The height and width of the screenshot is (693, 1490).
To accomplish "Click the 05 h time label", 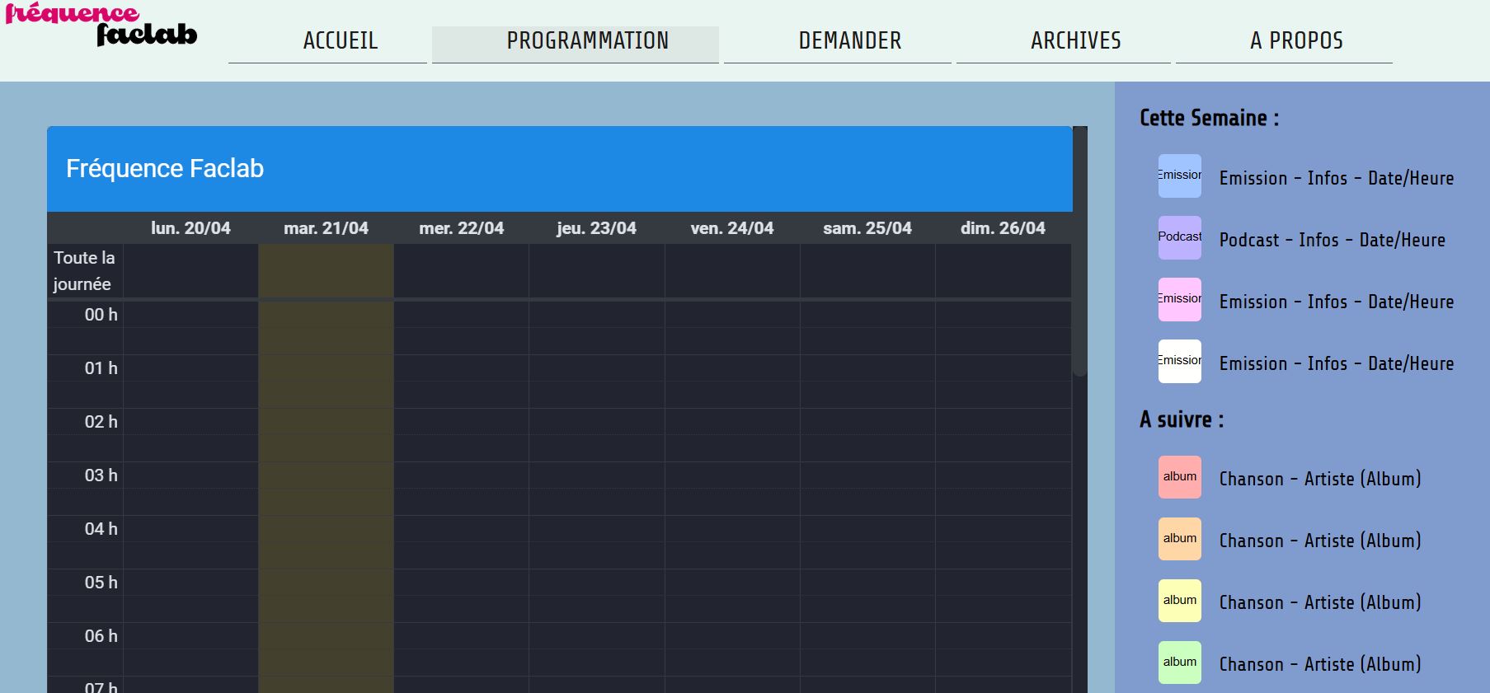I will [101, 582].
